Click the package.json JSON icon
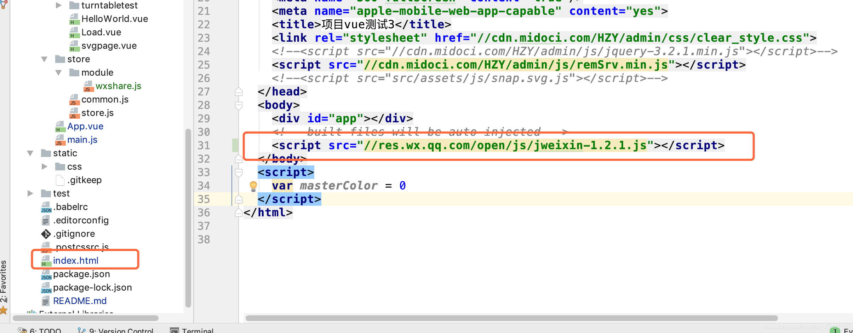The image size is (853, 333). pyautogui.click(x=46, y=274)
